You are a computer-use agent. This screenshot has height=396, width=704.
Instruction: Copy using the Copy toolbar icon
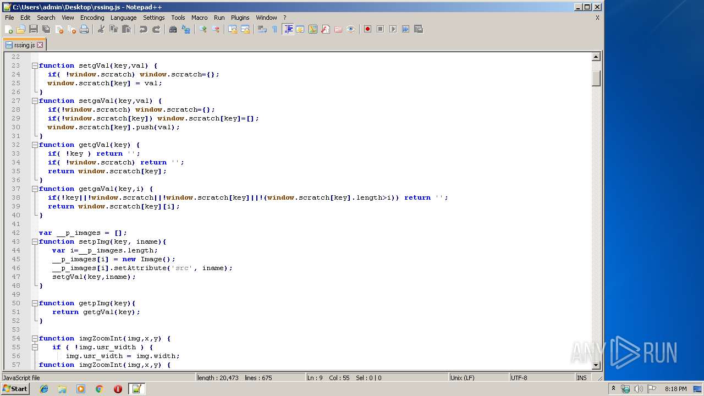coord(114,29)
